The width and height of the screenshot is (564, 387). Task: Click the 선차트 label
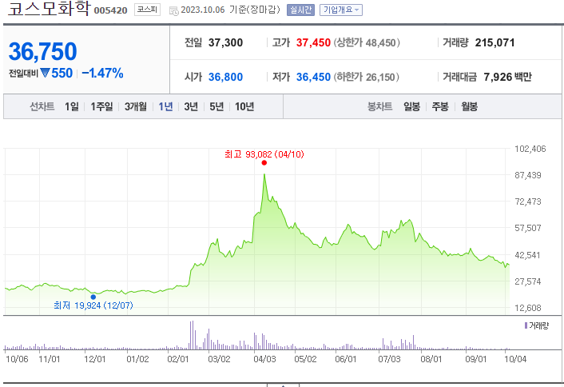click(42, 106)
